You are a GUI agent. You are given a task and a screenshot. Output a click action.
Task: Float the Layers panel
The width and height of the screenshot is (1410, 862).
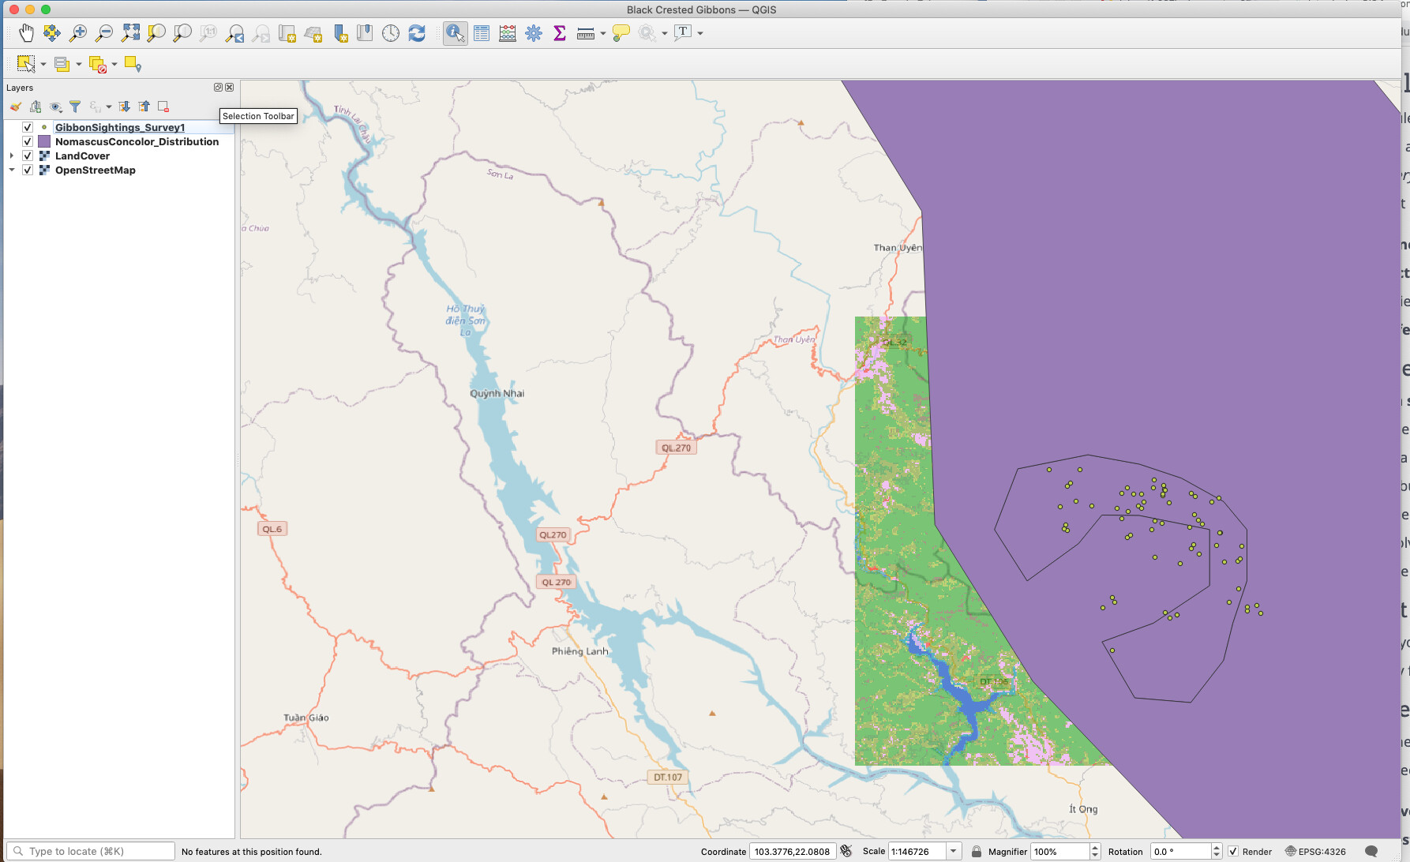pos(218,88)
